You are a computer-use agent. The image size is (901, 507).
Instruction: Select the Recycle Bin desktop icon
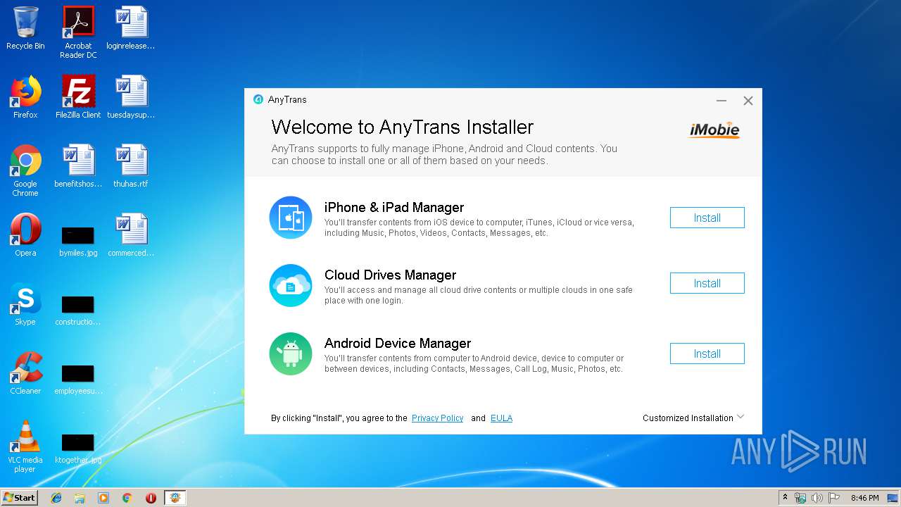(25, 28)
